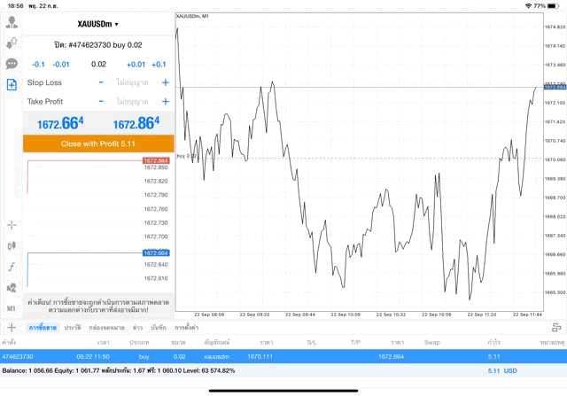Tap the Stop Loss value field

tap(133, 82)
